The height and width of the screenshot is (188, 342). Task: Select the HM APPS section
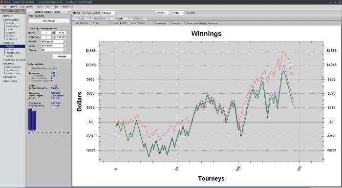[x=8, y=64]
